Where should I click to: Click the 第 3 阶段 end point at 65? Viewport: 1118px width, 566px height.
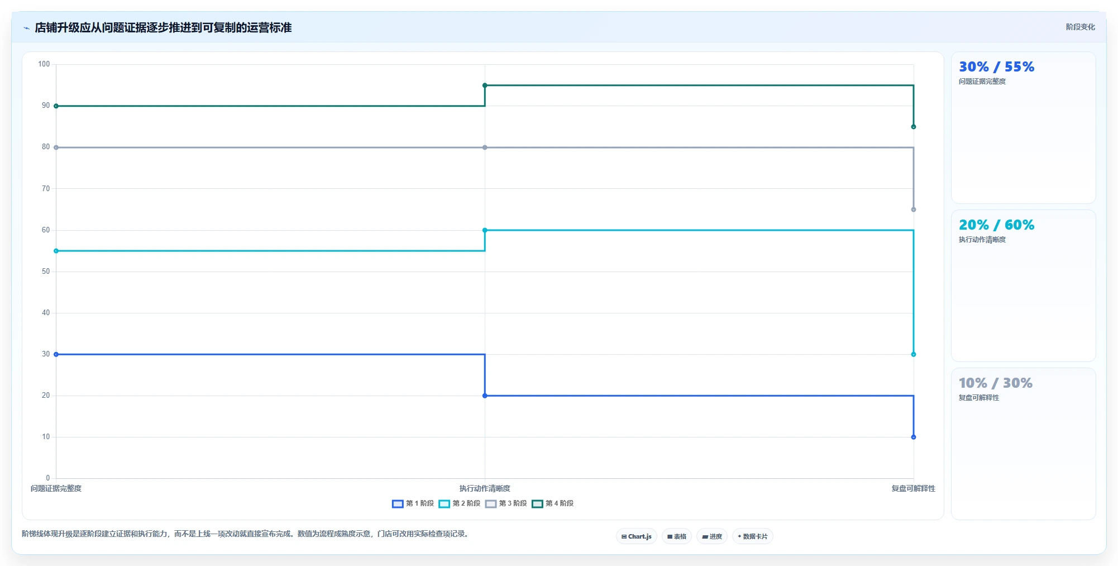[x=914, y=210]
